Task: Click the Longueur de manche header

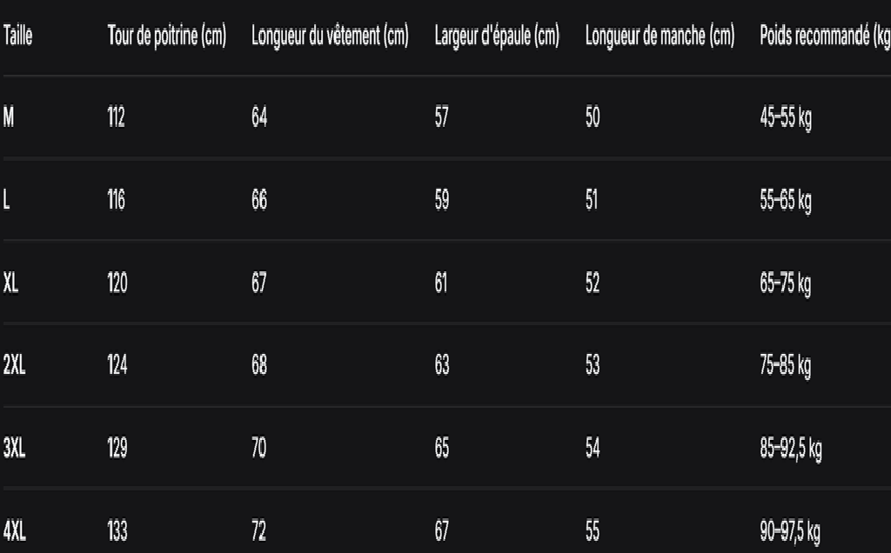Action: (660, 37)
